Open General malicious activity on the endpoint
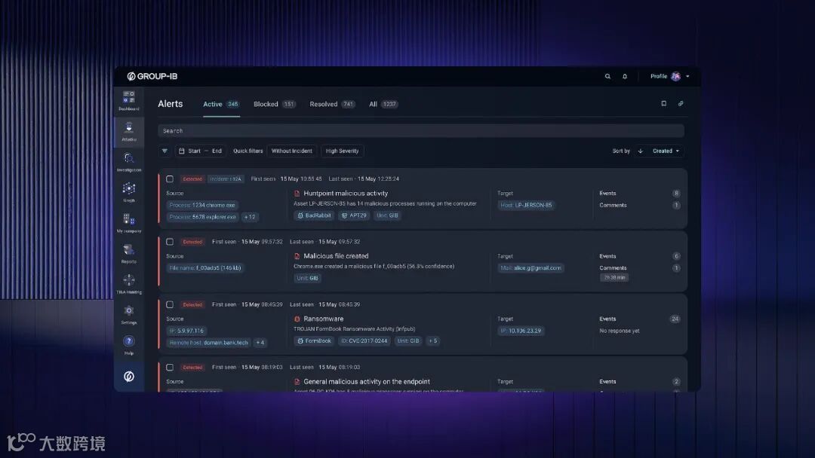The image size is (815, 458). (367, 382)
